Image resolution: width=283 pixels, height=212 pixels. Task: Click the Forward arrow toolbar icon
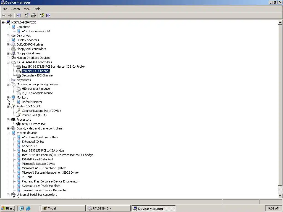pos(10,15)
